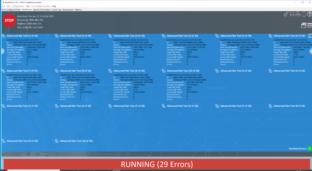This screenshot has height=171, width=312.
Task: Click Duration 000h 06m 17s text
Action: (x=29, y=23)
